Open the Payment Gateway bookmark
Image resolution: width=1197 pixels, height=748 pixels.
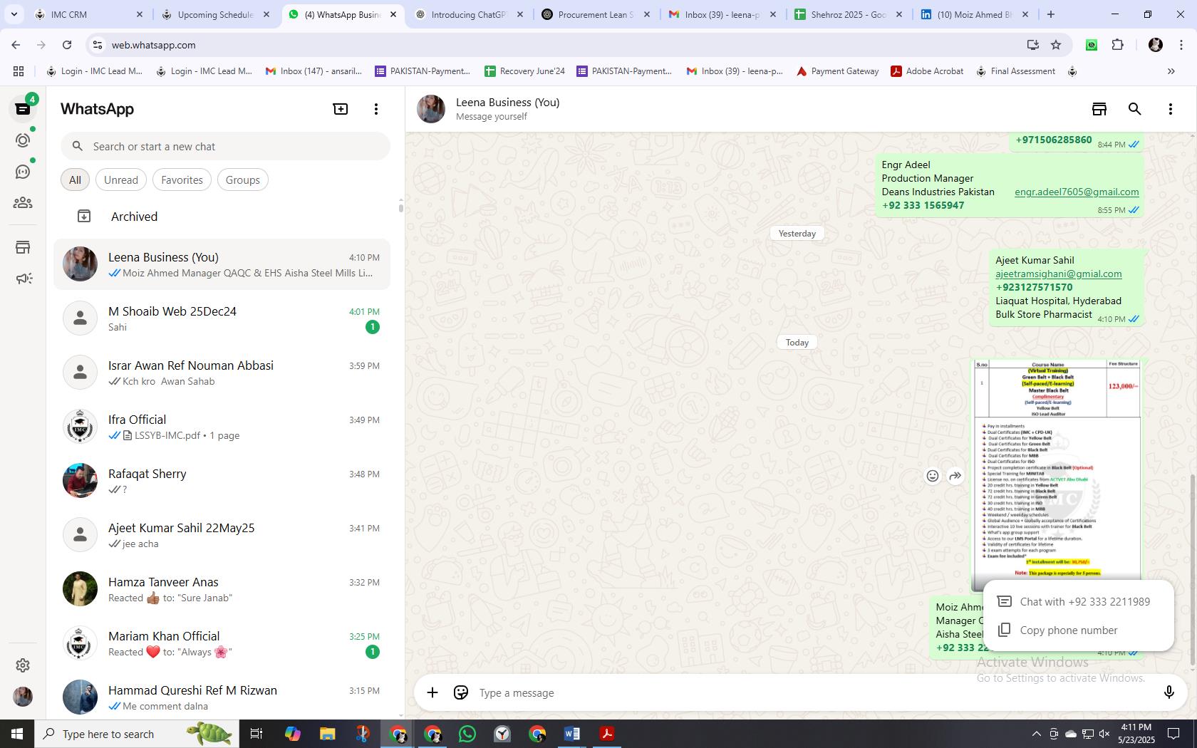pyautogui.click(x=837, y=71)
